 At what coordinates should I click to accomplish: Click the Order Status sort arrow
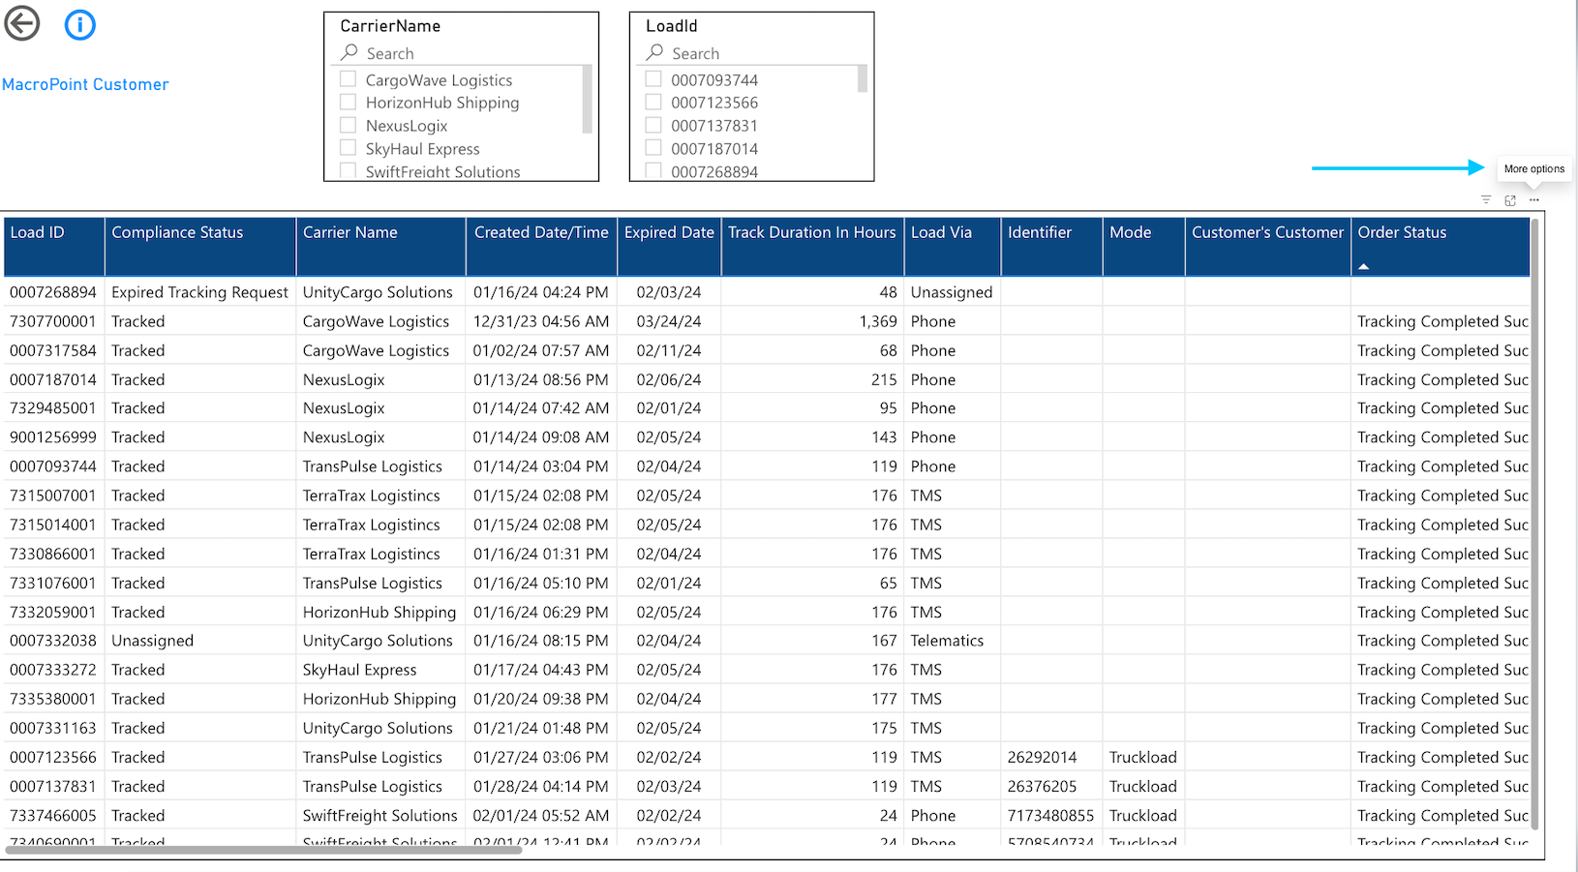[1363, 266]
